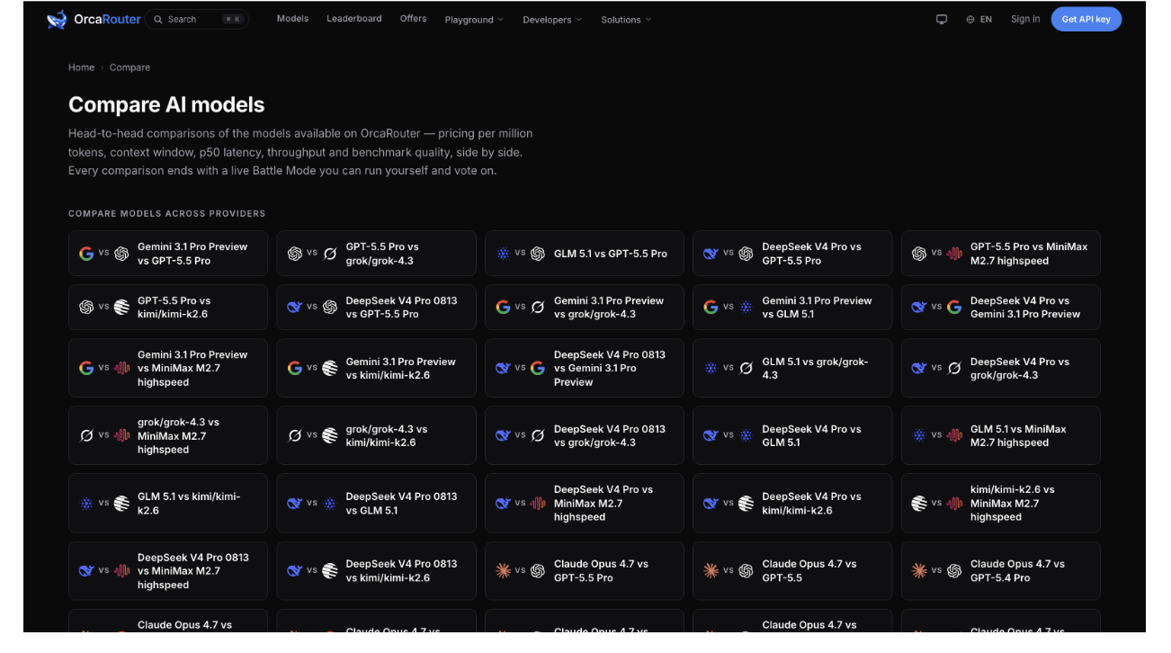Image resolution: width=1171 pixels, height=653 pixels.
Task: Click MiniMax icon in GPT-5.5 Pro vs MiniMax M2.7 card
Action: 954,254
